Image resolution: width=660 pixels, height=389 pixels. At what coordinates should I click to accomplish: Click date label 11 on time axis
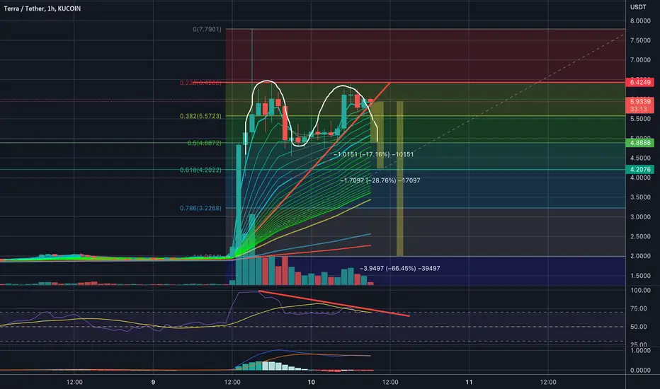(469, 382)
